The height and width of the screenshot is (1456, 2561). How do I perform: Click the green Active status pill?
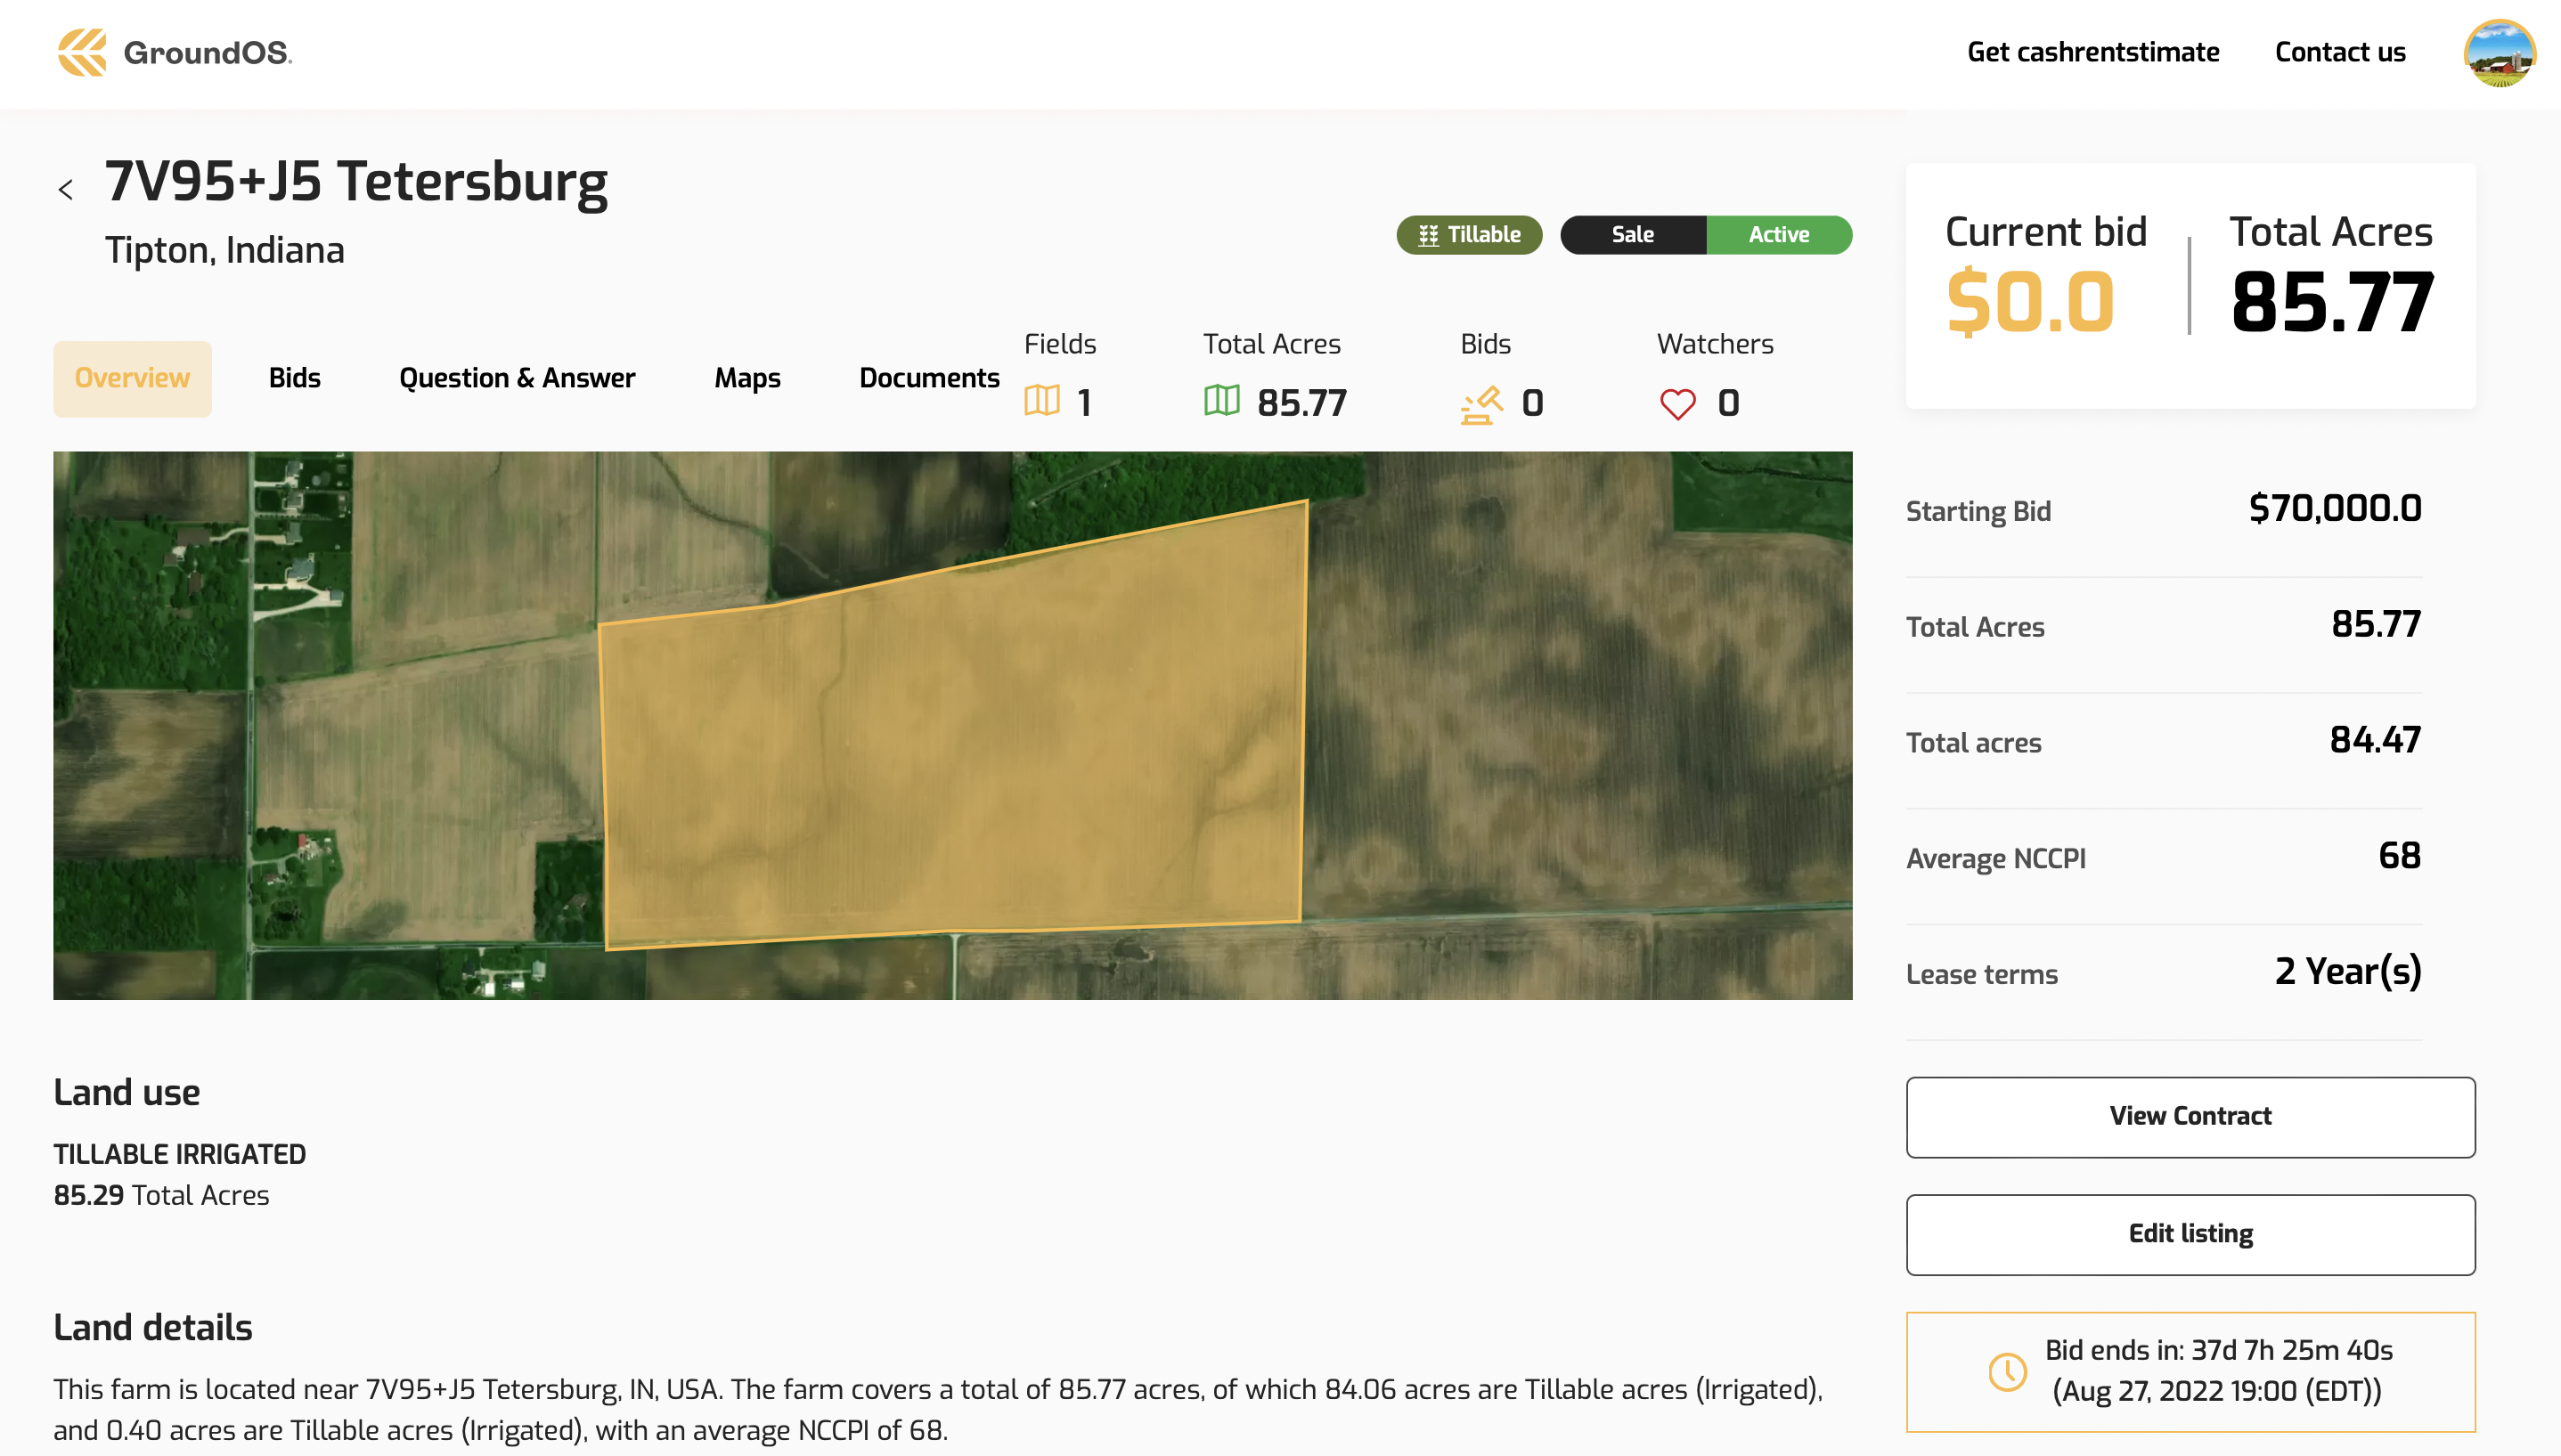(x=1778, y=235)
